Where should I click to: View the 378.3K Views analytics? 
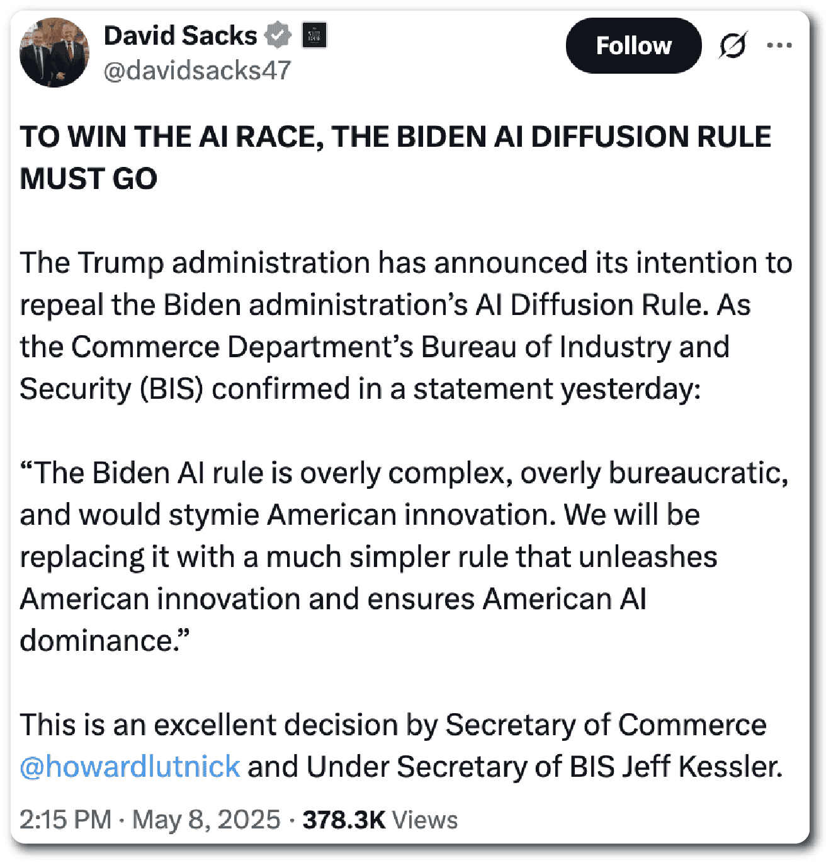(380, 820)
